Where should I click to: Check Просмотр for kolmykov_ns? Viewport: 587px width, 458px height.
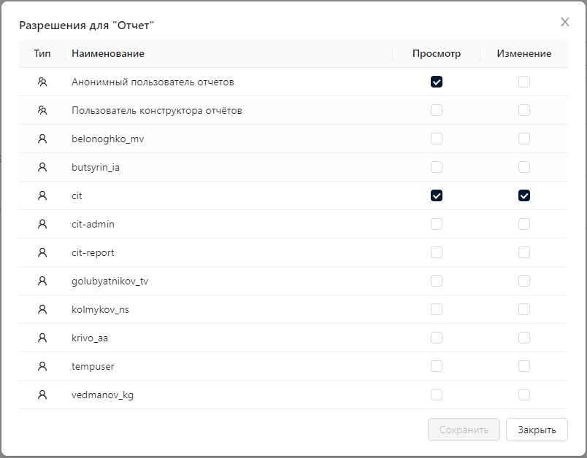437,309
